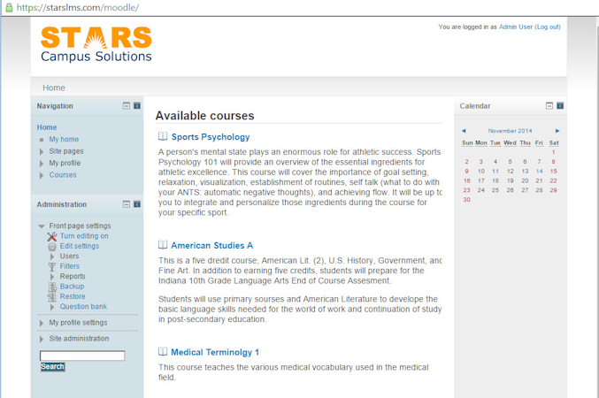Image resolution: width=599 pixels, height=398 pixels.
Task: Dock the Calendar block to side
Action: 560,106
